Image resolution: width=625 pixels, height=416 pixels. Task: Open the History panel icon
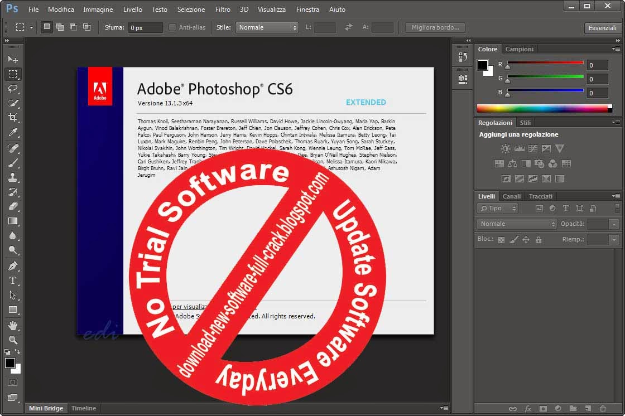click(463, 57)
